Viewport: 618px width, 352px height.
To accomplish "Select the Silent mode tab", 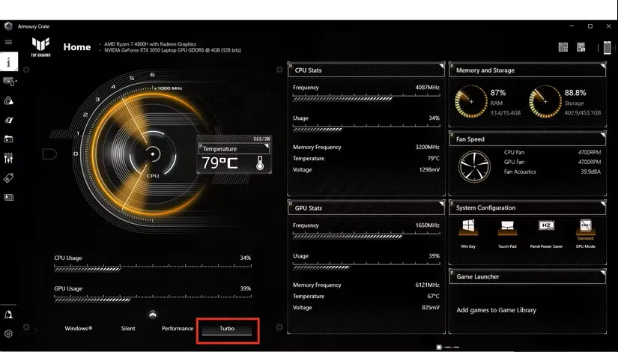I will [x=128, y=328].
